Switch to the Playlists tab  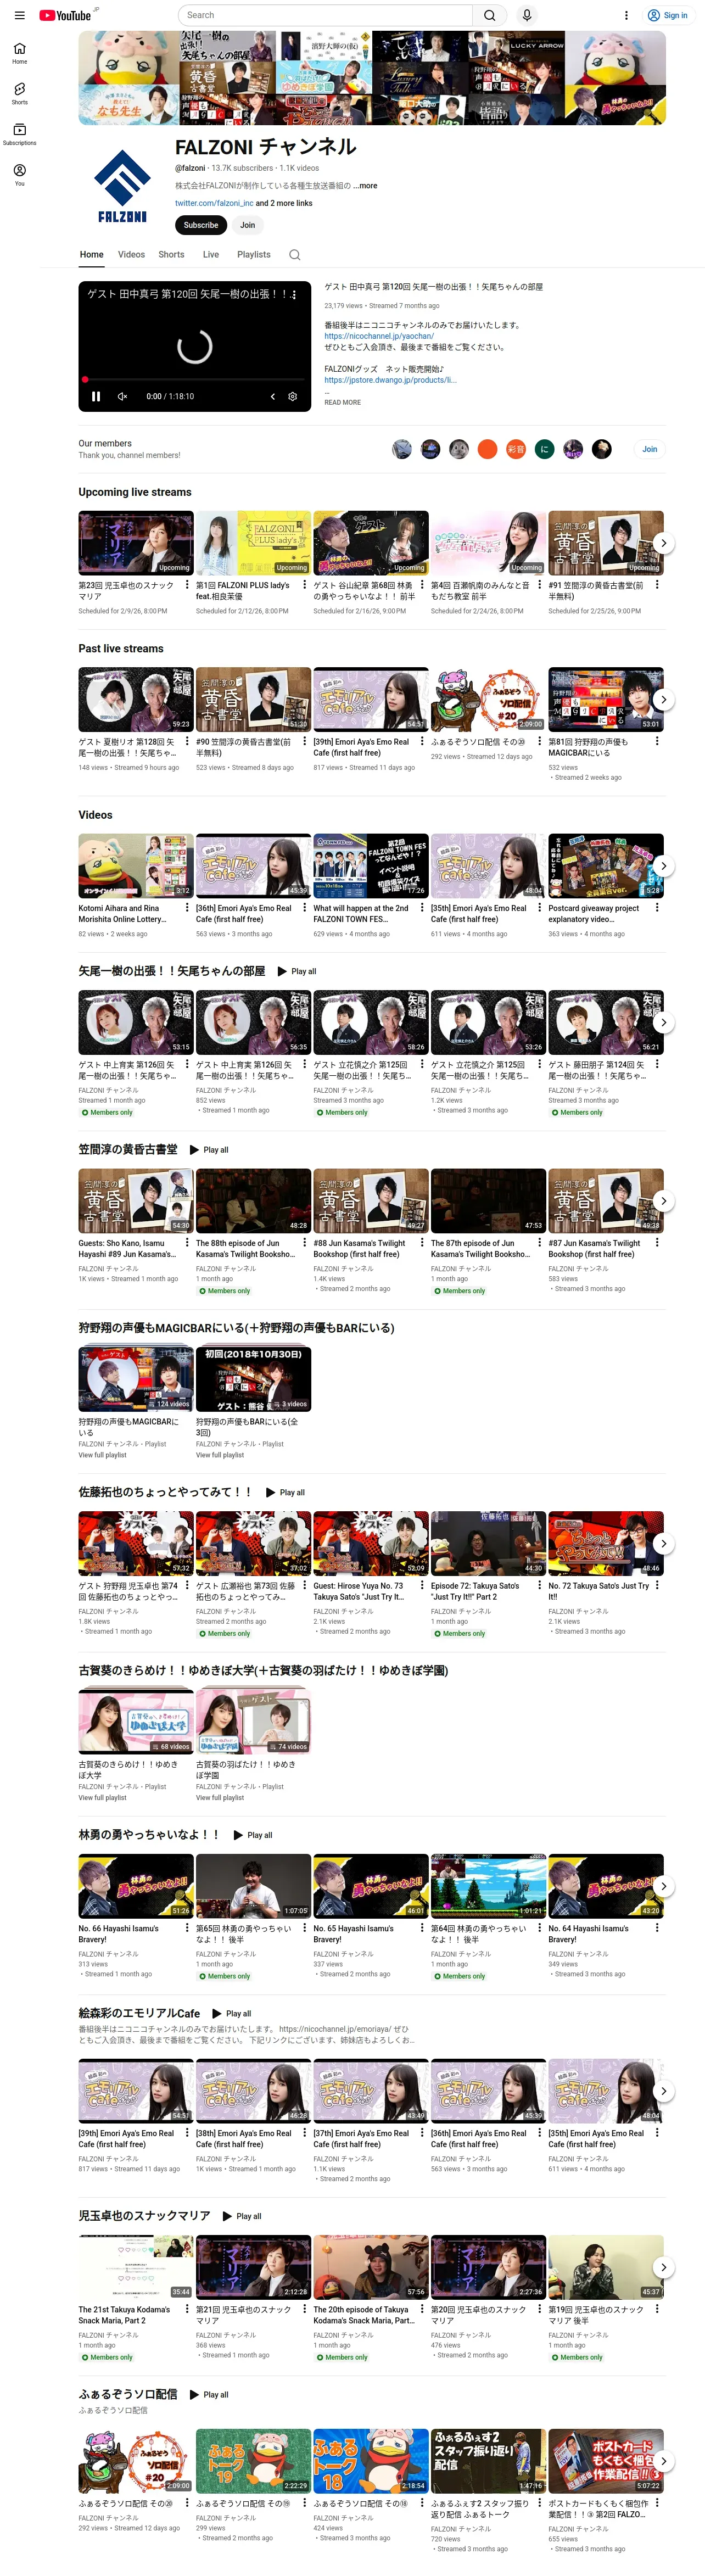[x=254, y=254]
